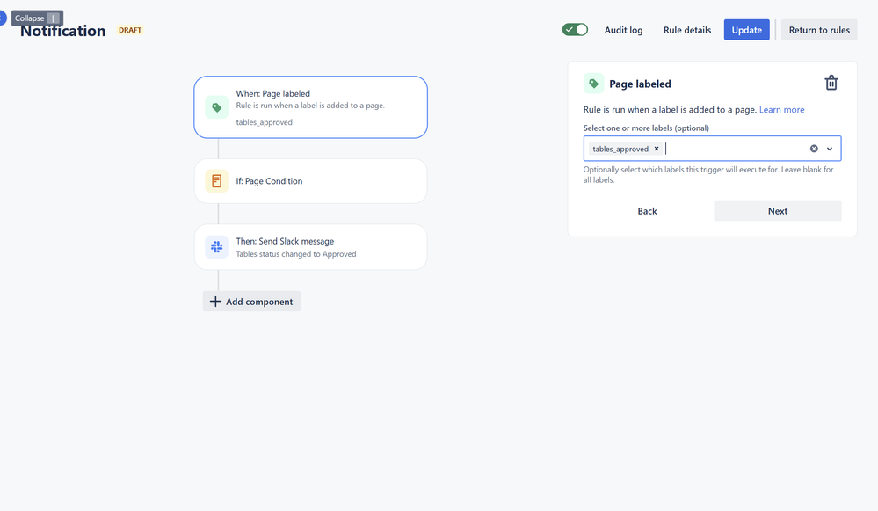
Task: Open the Learn more link
Action: point(781,110)
